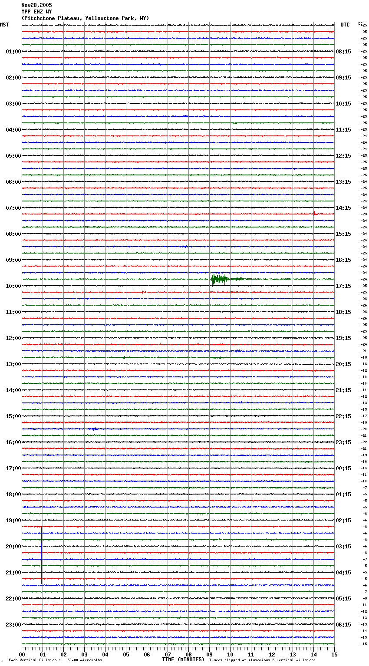
Task: Select the 11:00 MST time label
Action: (x=13, y=312)
